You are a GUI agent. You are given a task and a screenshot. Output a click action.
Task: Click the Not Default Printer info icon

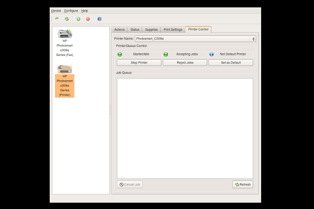tap(211, 54)
